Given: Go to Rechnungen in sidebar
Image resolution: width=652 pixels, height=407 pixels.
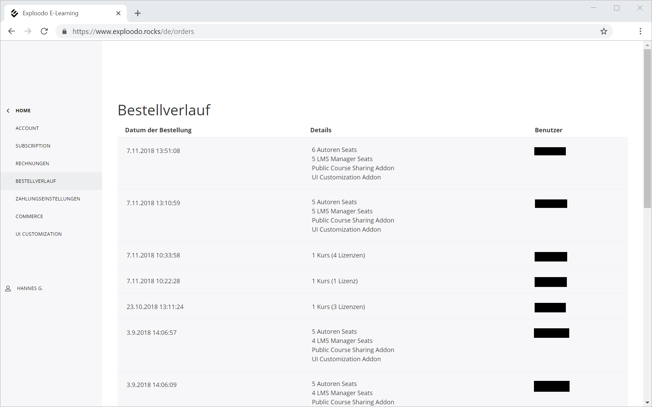Looking at the screenshot, I should pyautogui.click(x=32, y=163).
